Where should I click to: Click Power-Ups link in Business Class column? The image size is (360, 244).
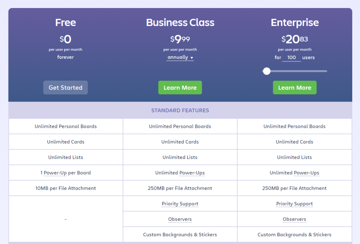coord(192,173)
